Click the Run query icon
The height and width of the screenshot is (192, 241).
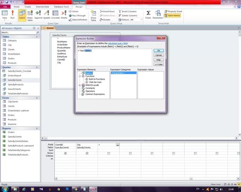(x=12, y=15)
